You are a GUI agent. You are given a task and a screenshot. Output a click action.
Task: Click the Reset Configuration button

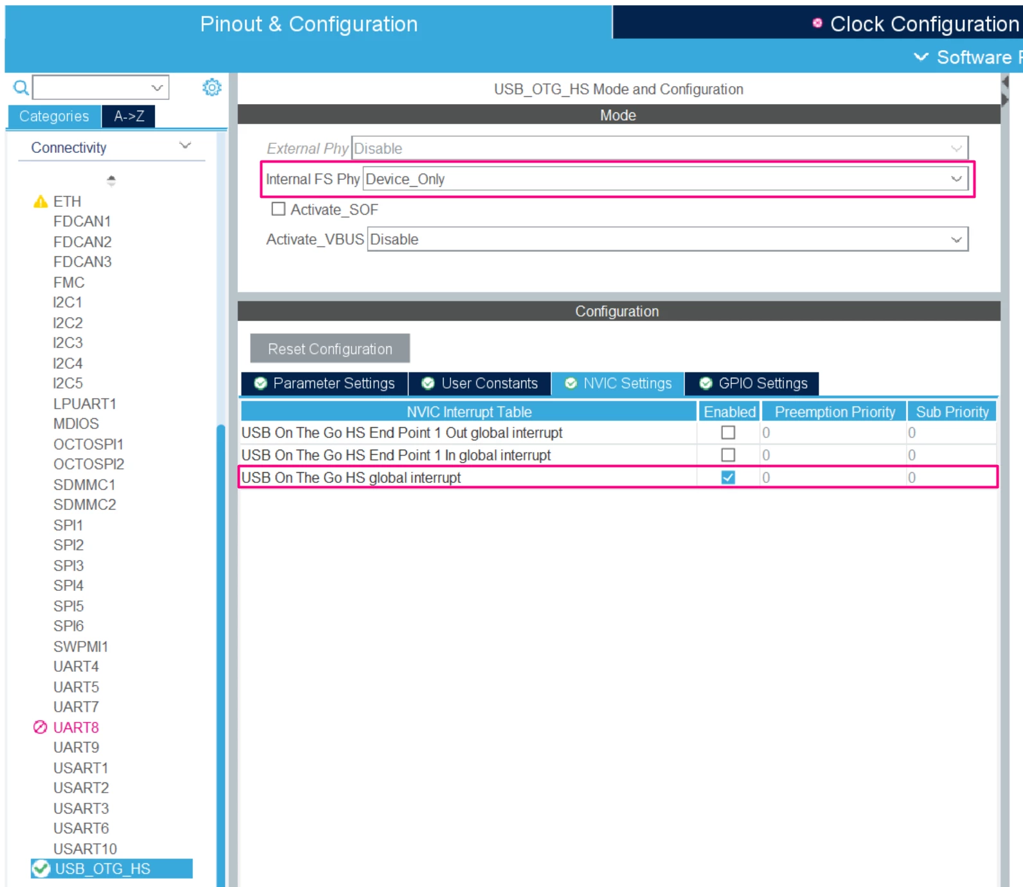click(x=330, y=349)
